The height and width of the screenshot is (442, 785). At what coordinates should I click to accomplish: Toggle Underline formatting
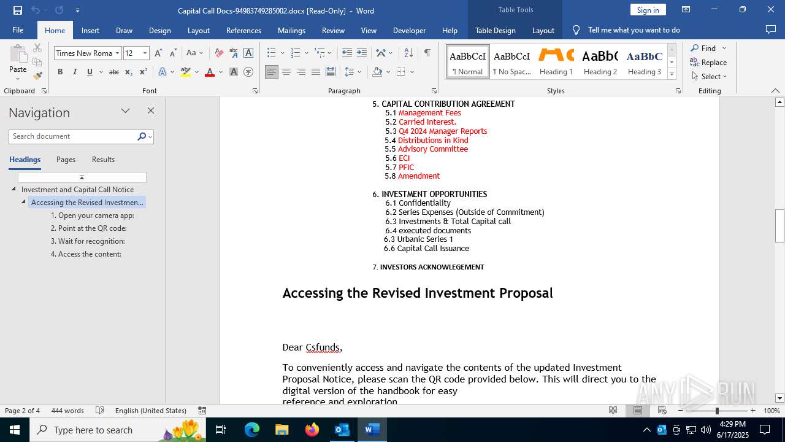[90, 72]
